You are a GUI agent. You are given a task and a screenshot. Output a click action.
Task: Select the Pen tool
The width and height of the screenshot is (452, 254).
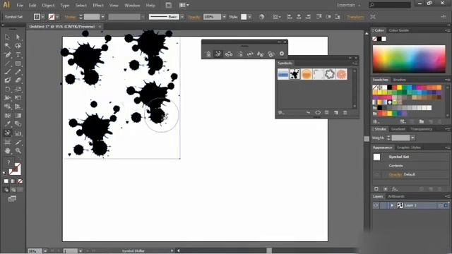click(x=8, y=55)
